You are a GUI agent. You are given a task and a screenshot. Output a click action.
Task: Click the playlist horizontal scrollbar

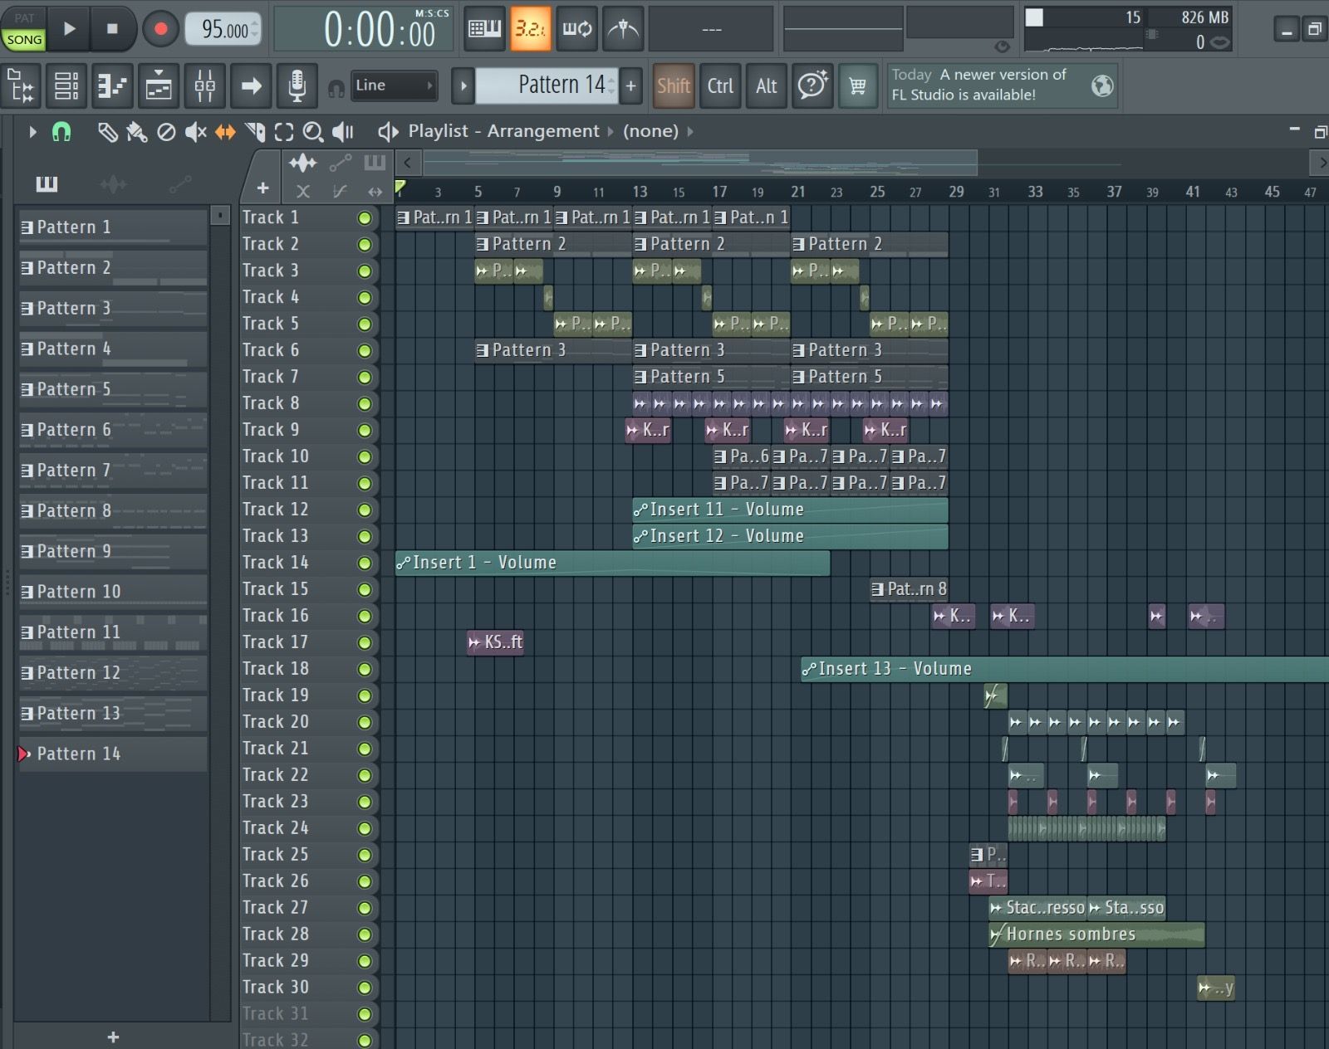pos(699,162)
